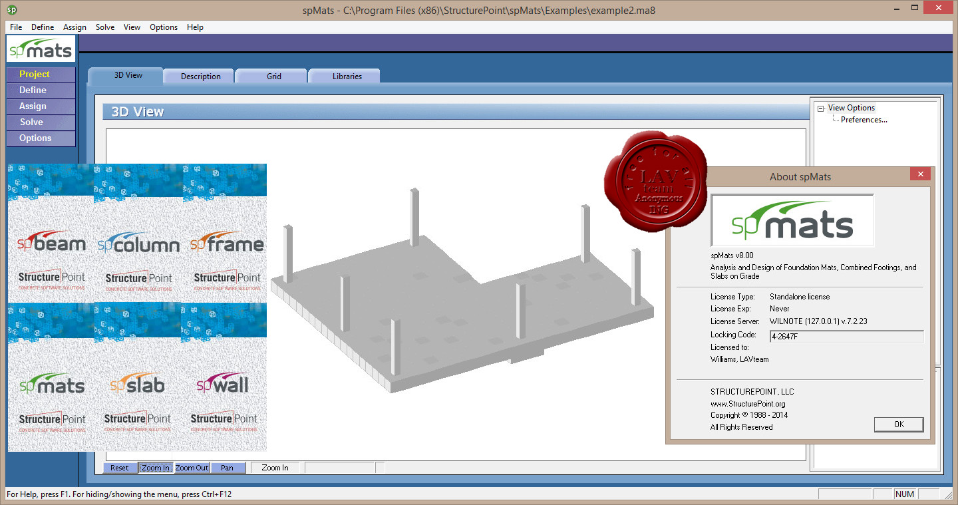The height and width of the screenshot is (505, 958).
Task: Close the About spMats dialog
Action: click(x=921, y=174)
